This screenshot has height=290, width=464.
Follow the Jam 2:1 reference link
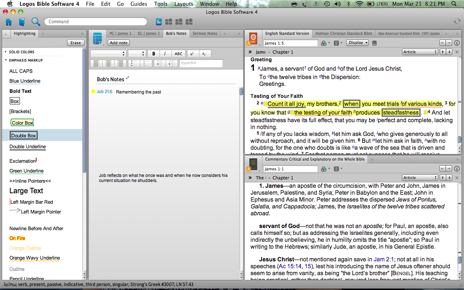pos(384,259)
